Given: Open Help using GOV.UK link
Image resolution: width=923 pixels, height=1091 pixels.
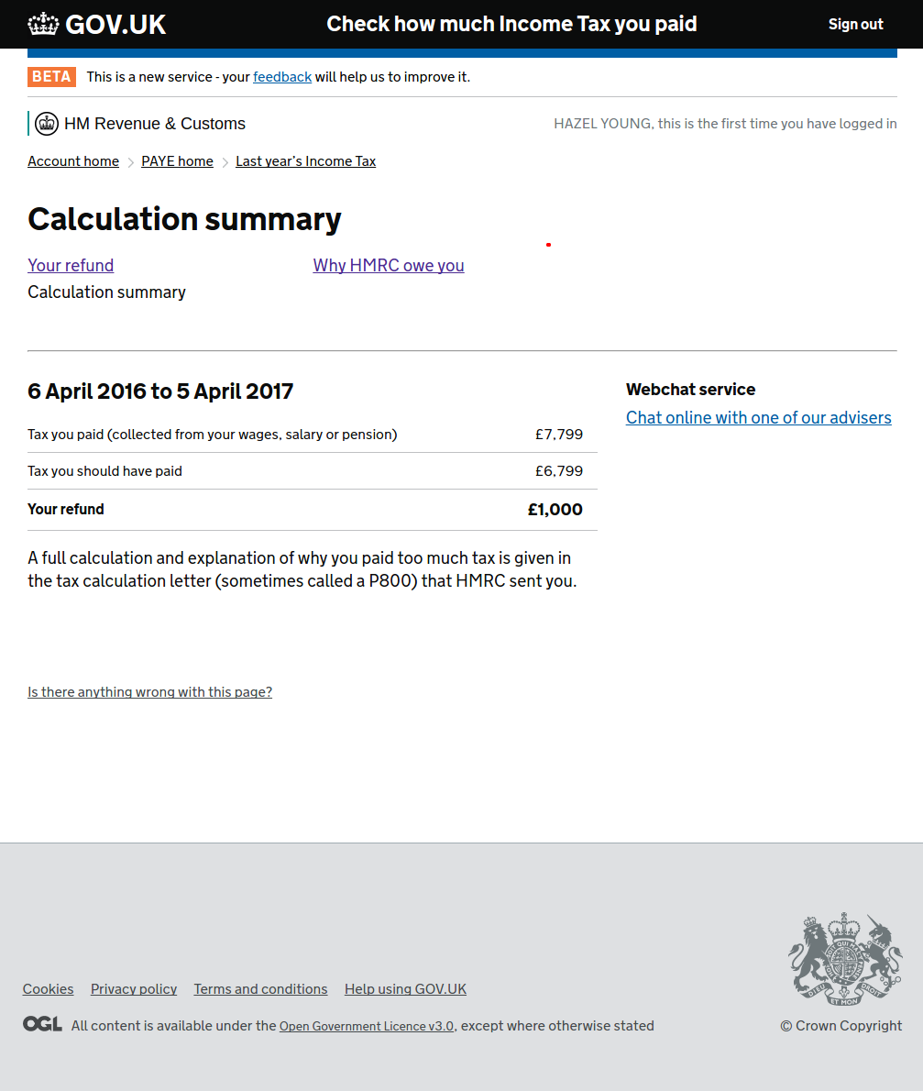Looking at the screenshot, I should [x=405, y=988].
